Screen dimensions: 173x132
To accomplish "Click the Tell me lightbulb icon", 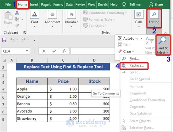I will click(124, 4).
